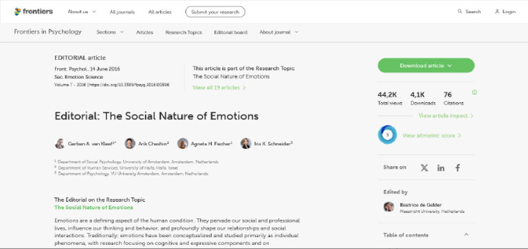
Task: View all 19 articles
Action: coord(219,88)
